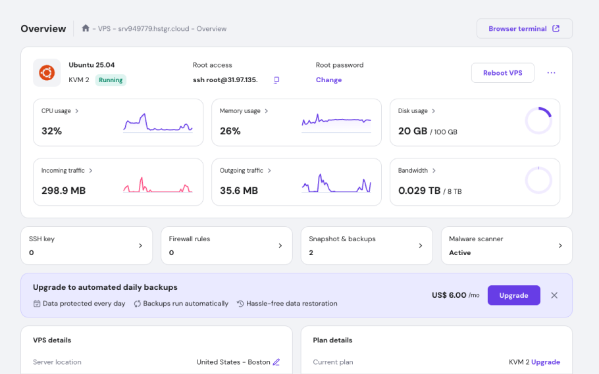Click the 32% CPU value

coord(51,131)
